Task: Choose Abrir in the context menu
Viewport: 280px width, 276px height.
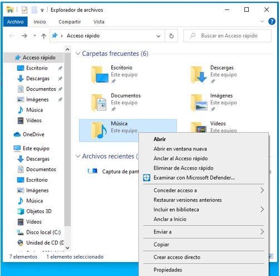Action: (204, 139)
